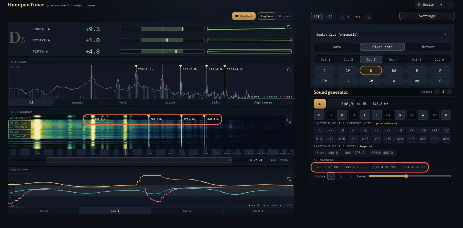This screenshot has width=463, height=228.
Task: Choose the G# fixed note button
Action: pos(371,80)
